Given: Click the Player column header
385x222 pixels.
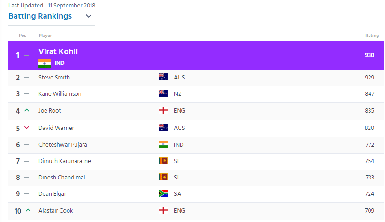Looking at the screenshot, I should point(45,36).
